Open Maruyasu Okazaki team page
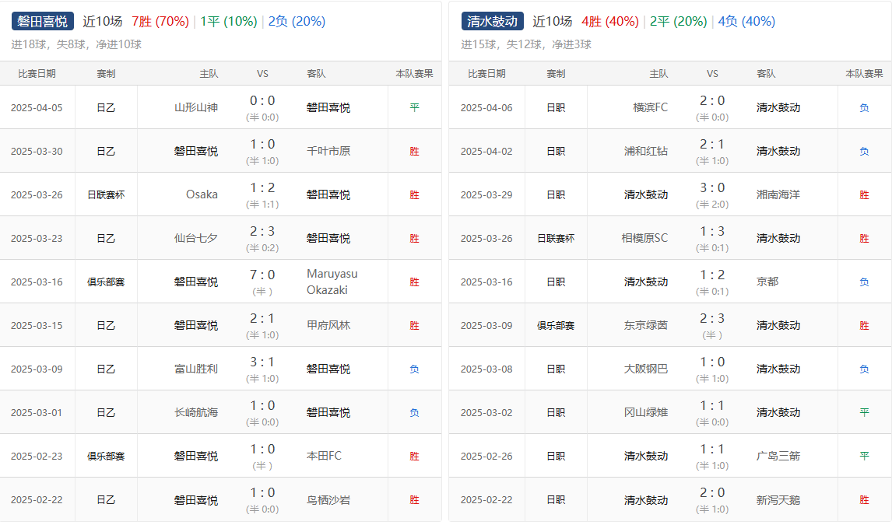Viewport: 892px width, 525px height. click(x=332, y=282)
